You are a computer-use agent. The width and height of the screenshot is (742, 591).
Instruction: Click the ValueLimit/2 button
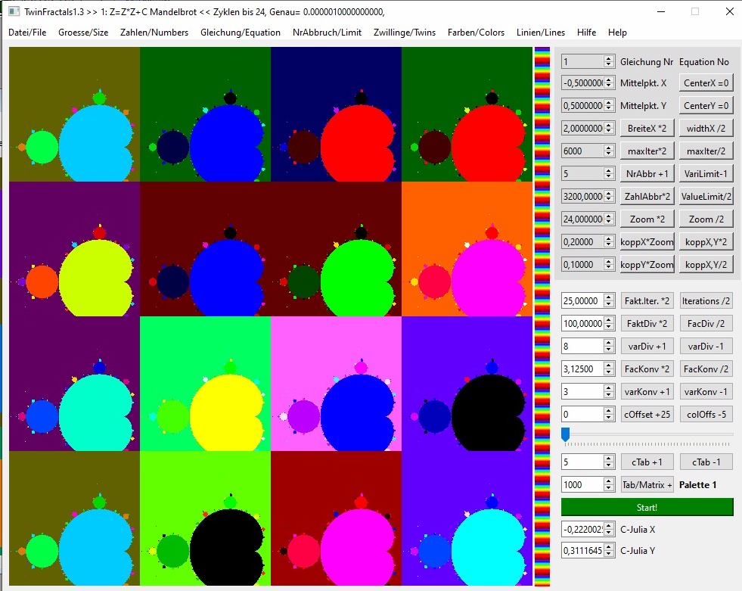click(706, 196)
